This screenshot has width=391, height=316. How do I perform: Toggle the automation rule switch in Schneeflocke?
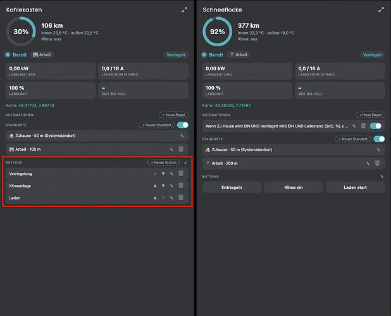376,126
